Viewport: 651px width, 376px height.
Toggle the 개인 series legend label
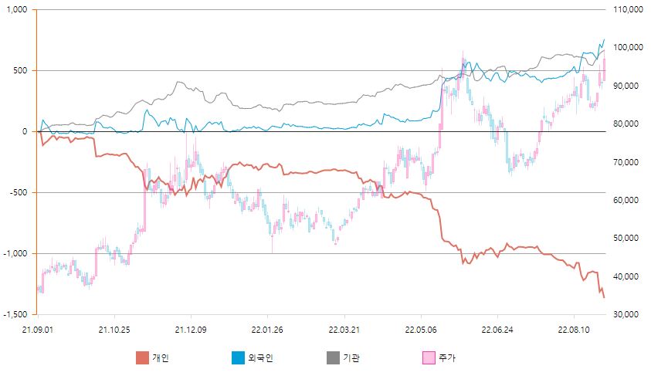(161, 357)
